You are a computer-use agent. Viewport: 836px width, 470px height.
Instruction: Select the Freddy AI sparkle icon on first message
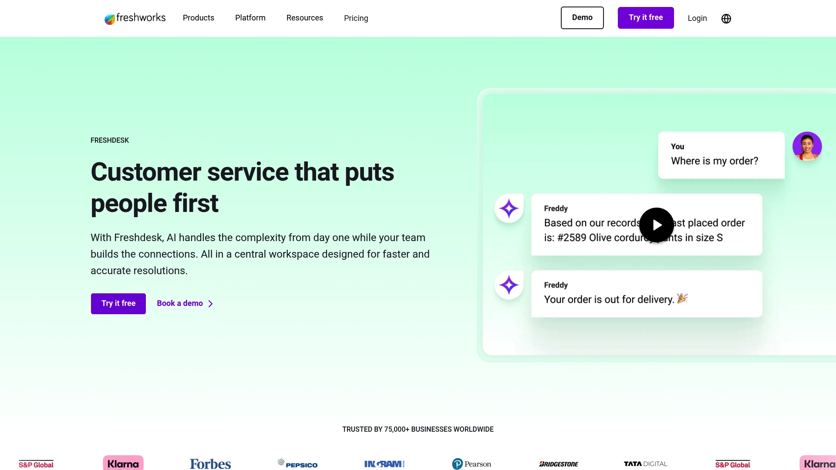[x=509, y=208]
